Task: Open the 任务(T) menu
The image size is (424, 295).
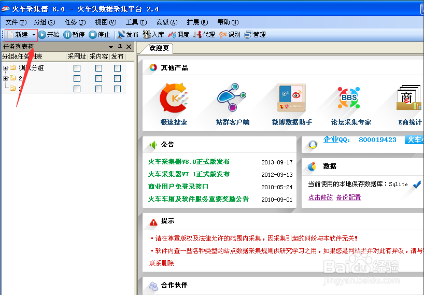Action: pos(75,22)
